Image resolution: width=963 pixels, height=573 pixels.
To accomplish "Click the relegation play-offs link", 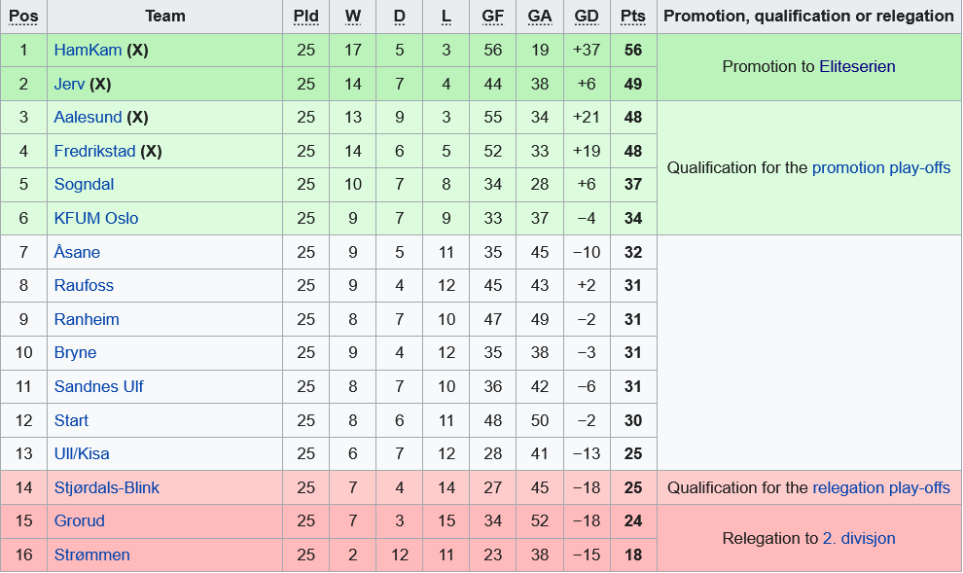I will point(881,487).
